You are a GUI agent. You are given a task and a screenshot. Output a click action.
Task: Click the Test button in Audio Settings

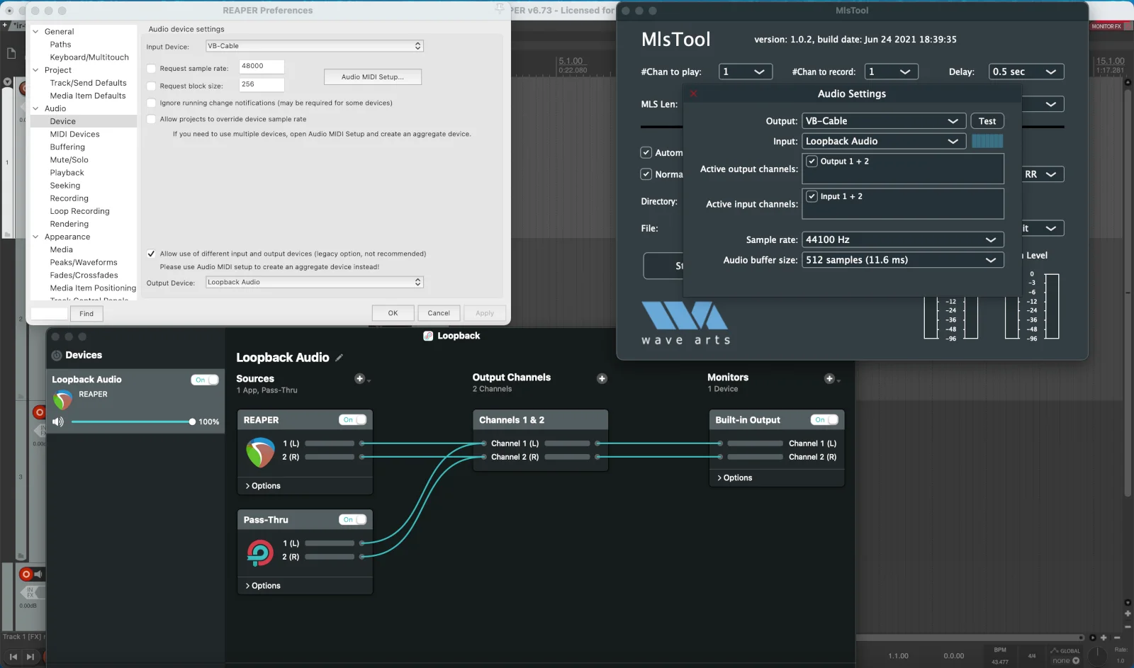[x=987, y=121]
